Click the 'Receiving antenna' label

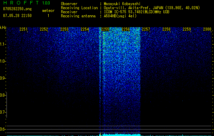[78, 16]
